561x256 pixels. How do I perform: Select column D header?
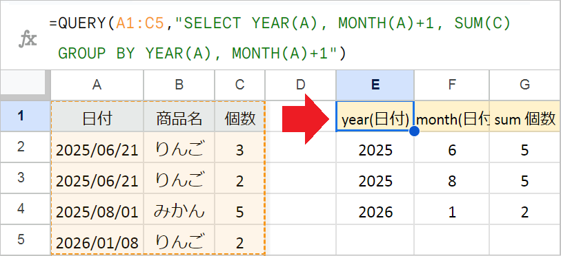click(301, 85)
